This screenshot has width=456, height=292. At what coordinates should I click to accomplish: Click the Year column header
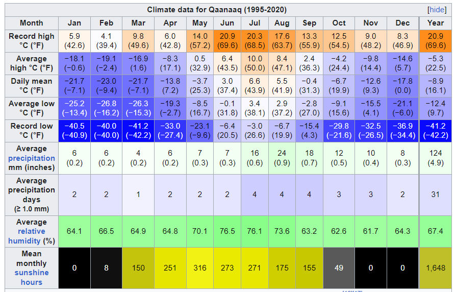click(x=435, y=23)
